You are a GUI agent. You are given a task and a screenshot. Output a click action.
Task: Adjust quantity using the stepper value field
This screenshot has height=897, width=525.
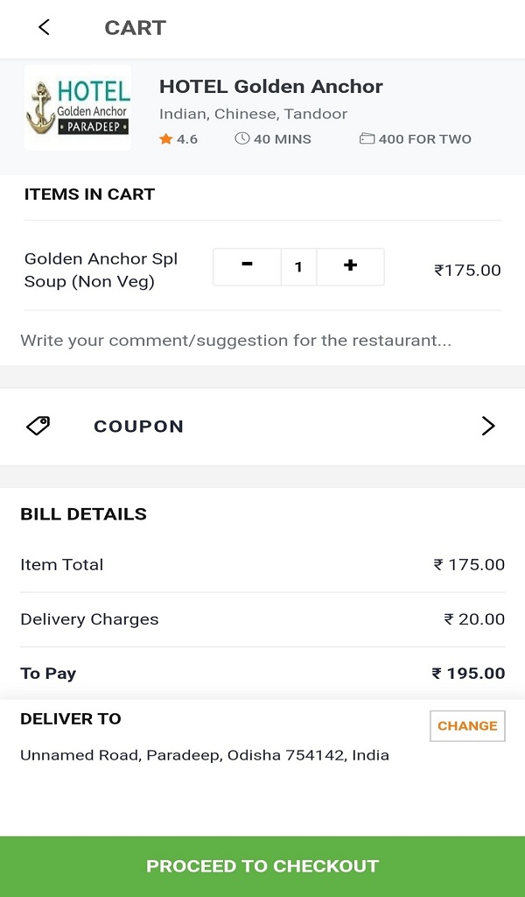(x=298, y=266)
